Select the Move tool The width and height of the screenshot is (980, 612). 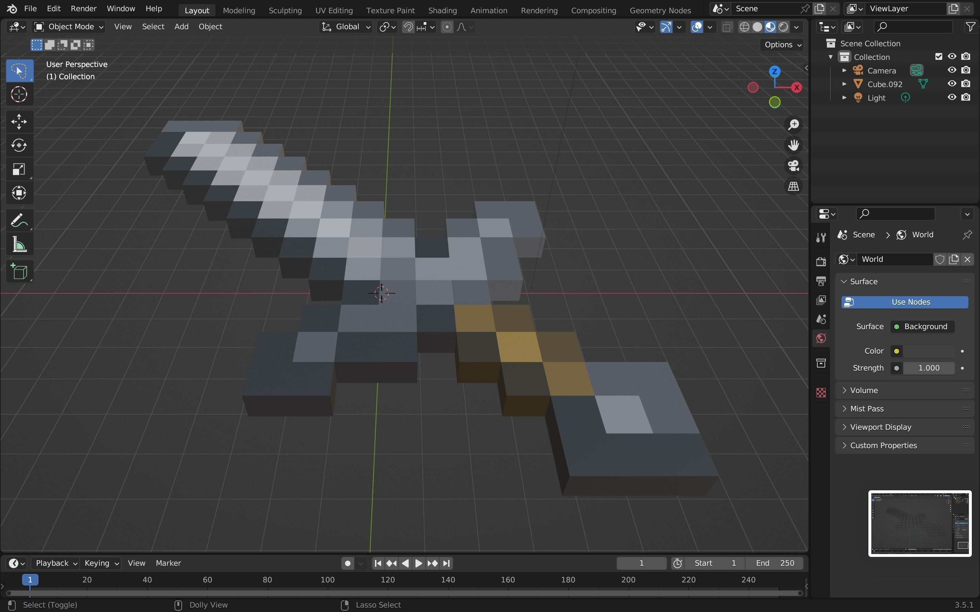[x=19, y=121]
